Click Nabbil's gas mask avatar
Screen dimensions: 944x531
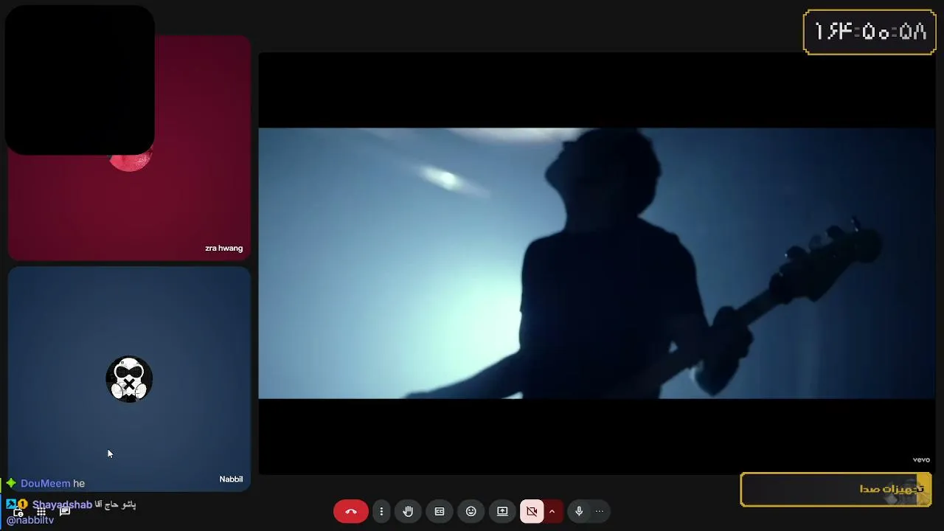click(x=129, y=379)
